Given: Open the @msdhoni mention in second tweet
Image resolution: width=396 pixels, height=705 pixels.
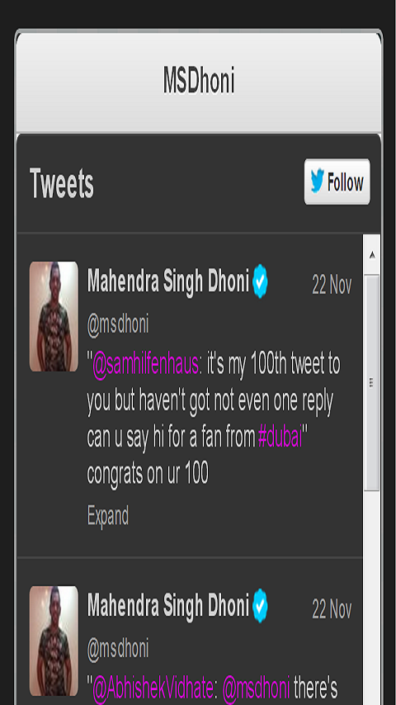Looking at the screenshot, I should (257, 688).
